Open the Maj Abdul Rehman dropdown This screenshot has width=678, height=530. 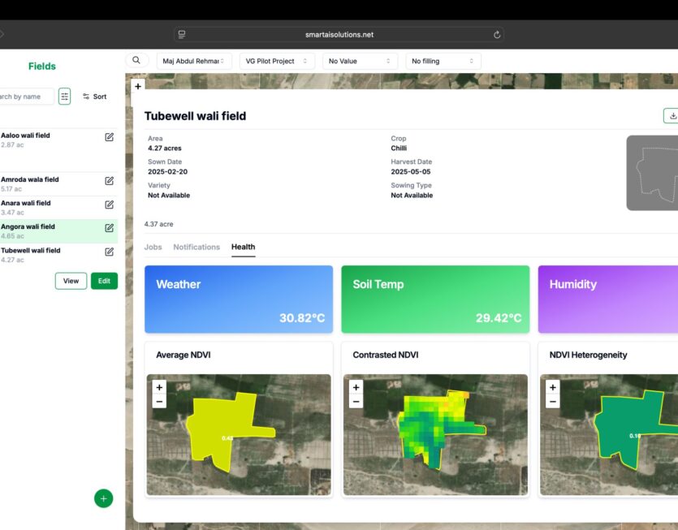194,61
